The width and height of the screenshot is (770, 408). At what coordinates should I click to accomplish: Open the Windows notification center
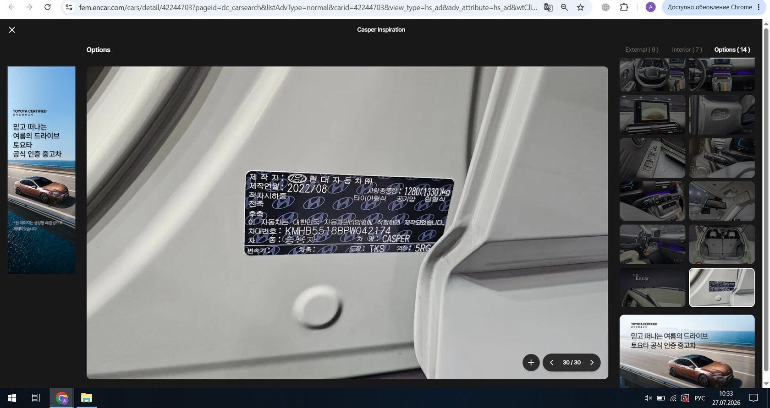753,398
